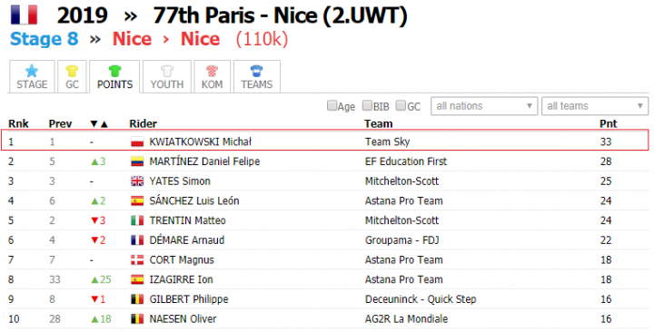Select the green jersey POINTS tab
This screenshot has width=654, height=332.
tap(114, 76)
